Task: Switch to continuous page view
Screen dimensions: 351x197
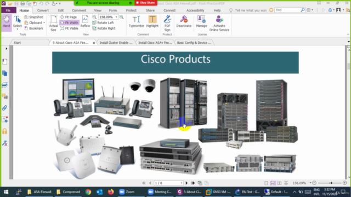Action: (273, 183)
